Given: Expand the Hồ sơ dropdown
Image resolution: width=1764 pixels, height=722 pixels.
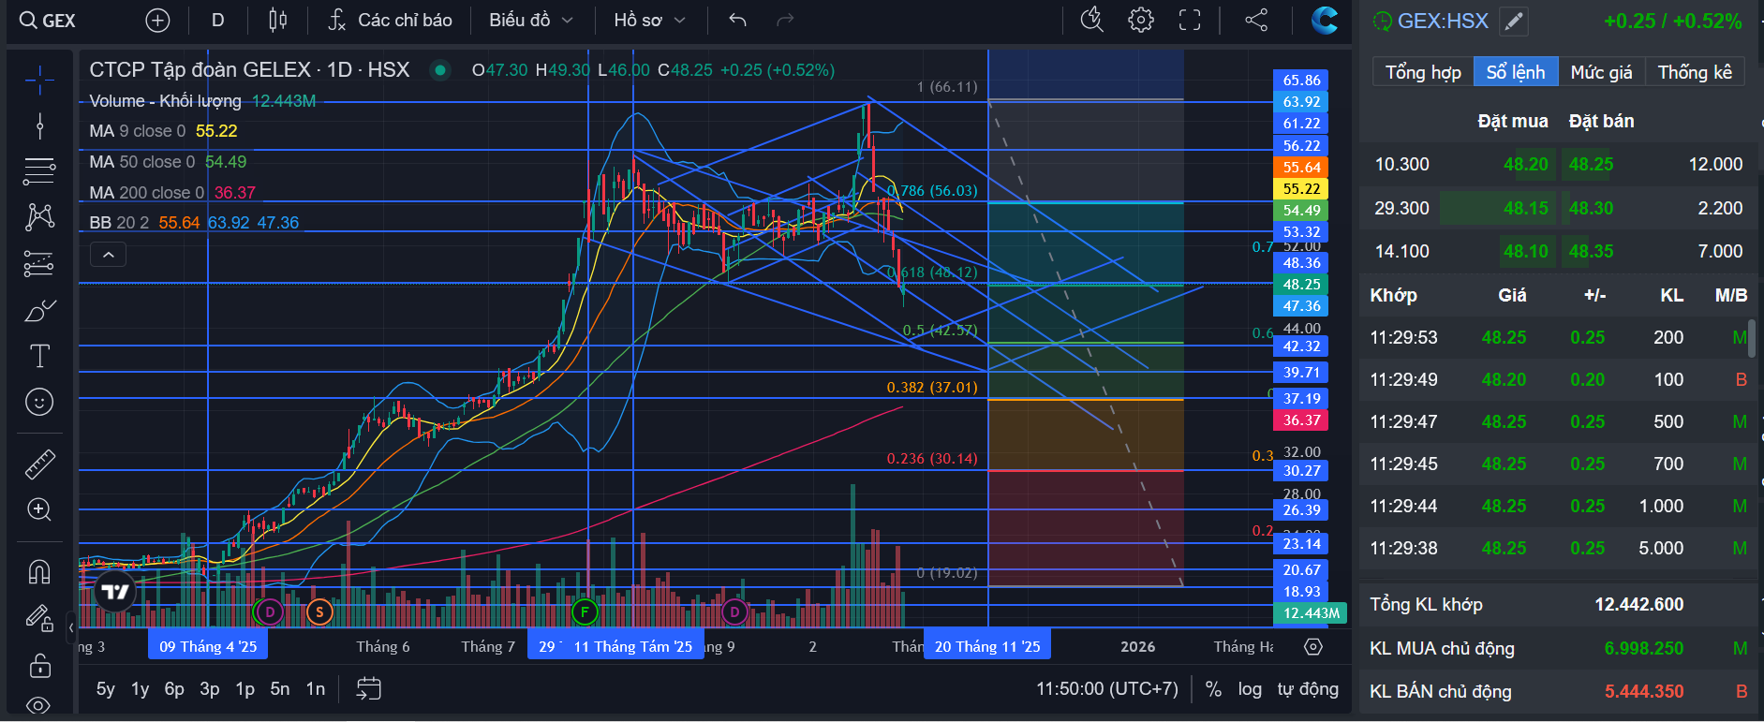Looking at the screenshot, I should click(649, 21).
